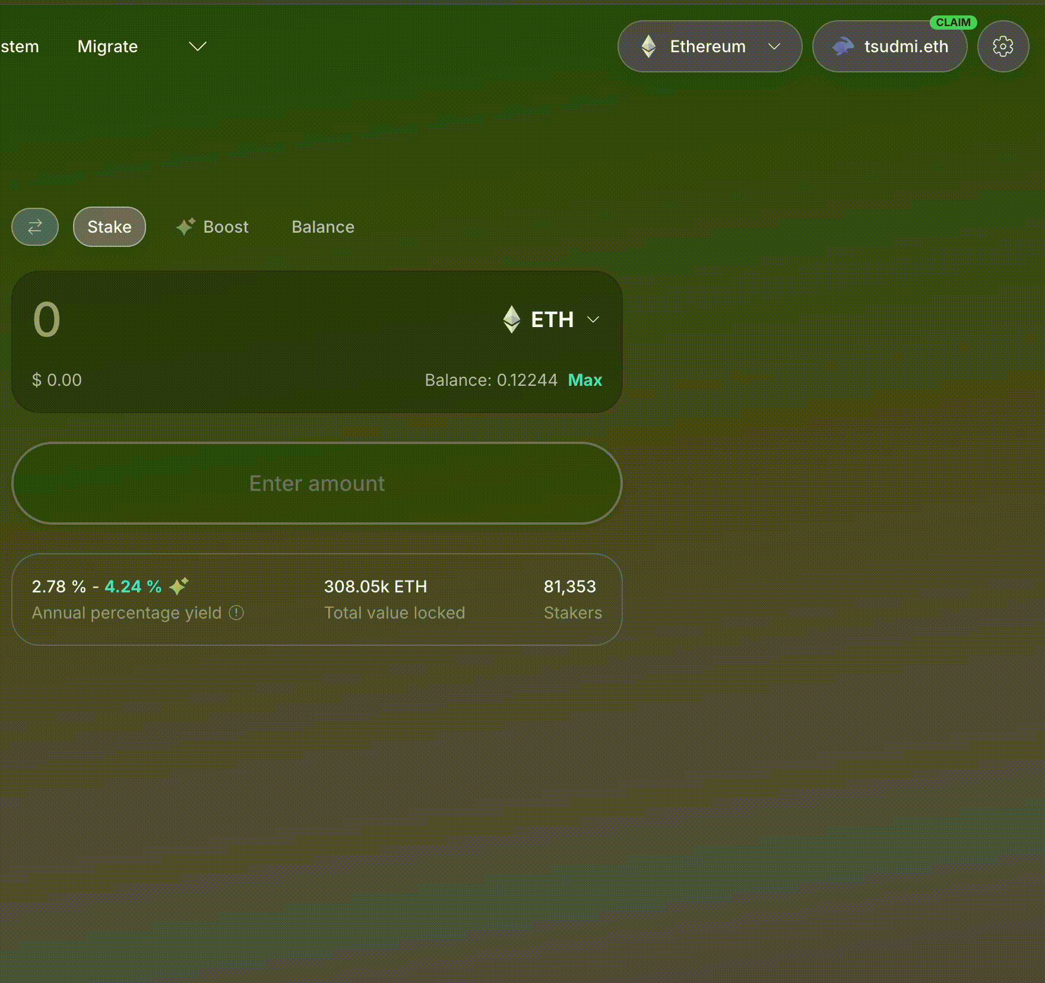1045x983 pixels.
Task: Click the swap arrows icon button
Action: 35,227
